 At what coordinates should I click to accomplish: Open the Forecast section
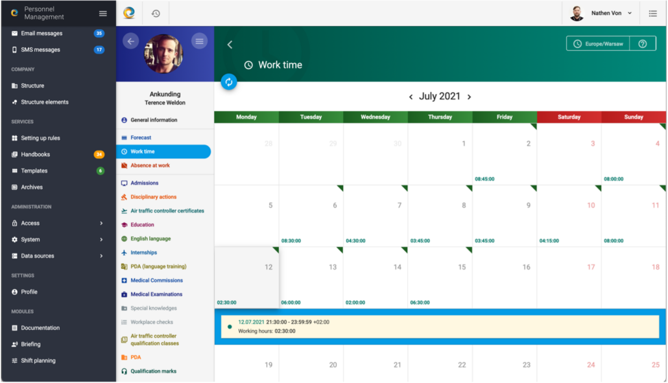point(141,137)
